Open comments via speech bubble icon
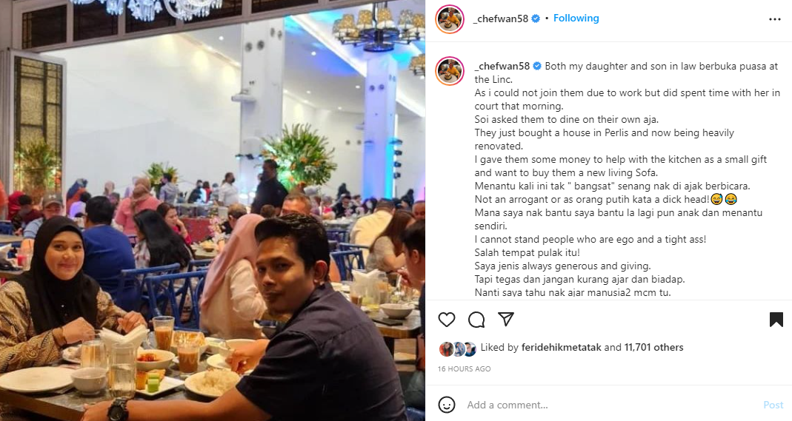Screen dimensions: 792x421 [x=476, y=320]
